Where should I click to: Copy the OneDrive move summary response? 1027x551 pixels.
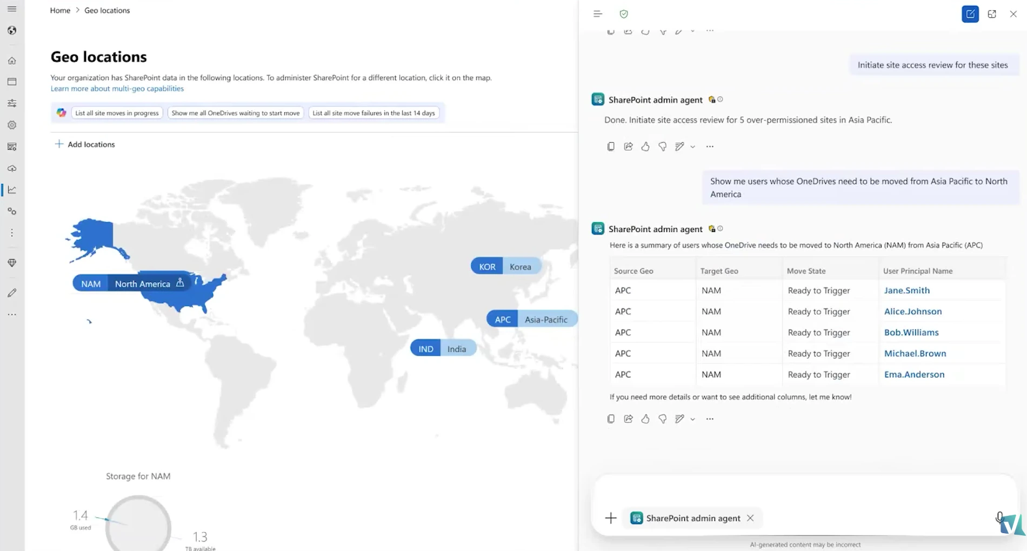pos(611,419)
